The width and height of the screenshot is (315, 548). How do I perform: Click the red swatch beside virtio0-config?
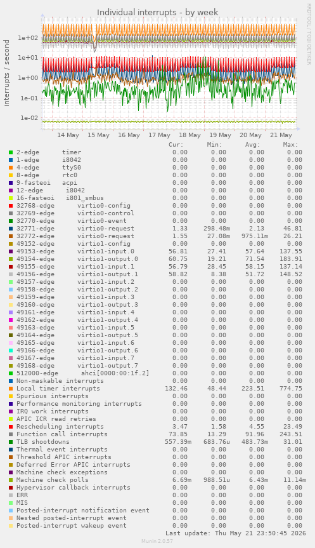click(x=11, y=206)
